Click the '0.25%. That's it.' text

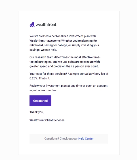[x=40, y=78]
